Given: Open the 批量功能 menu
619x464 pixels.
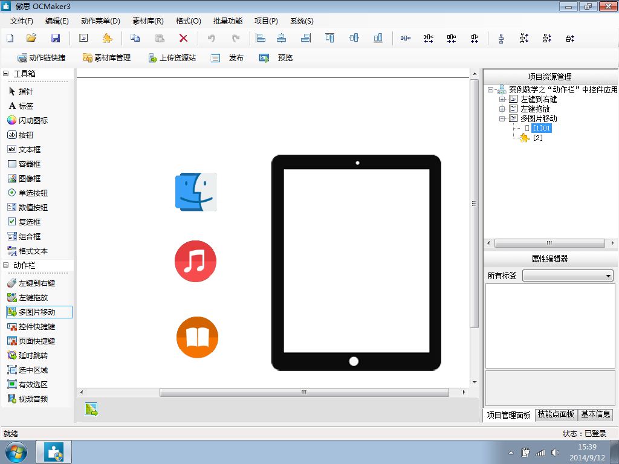Looking at the screenshot, I should click(228, 21).
